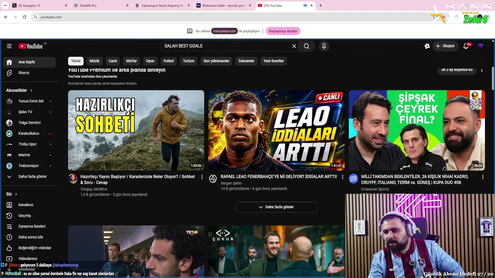Play the Şipşak Çeyrek Final thumbnail

[417, 130]
